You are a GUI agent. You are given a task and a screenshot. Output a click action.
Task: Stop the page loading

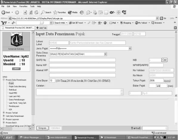(x=25, y=12)
